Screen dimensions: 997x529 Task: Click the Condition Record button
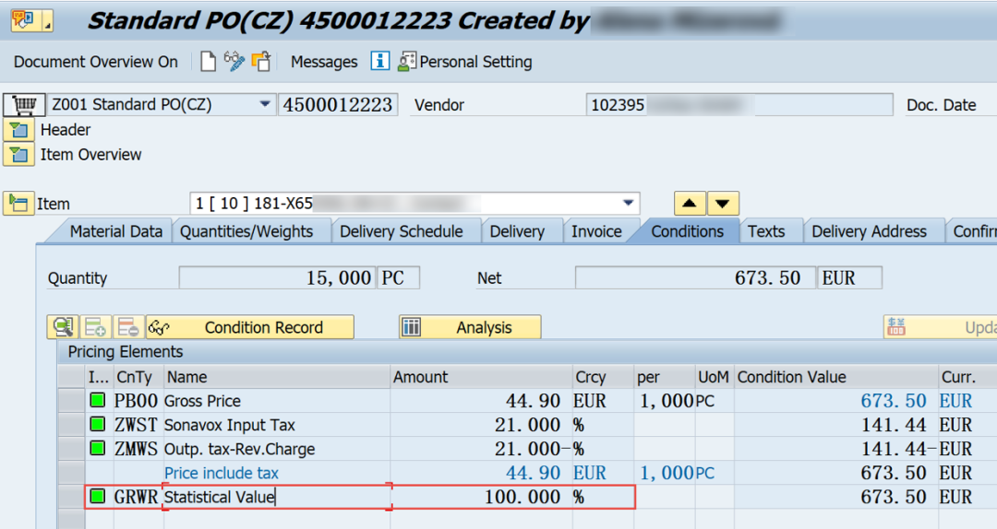pos(250,327)
